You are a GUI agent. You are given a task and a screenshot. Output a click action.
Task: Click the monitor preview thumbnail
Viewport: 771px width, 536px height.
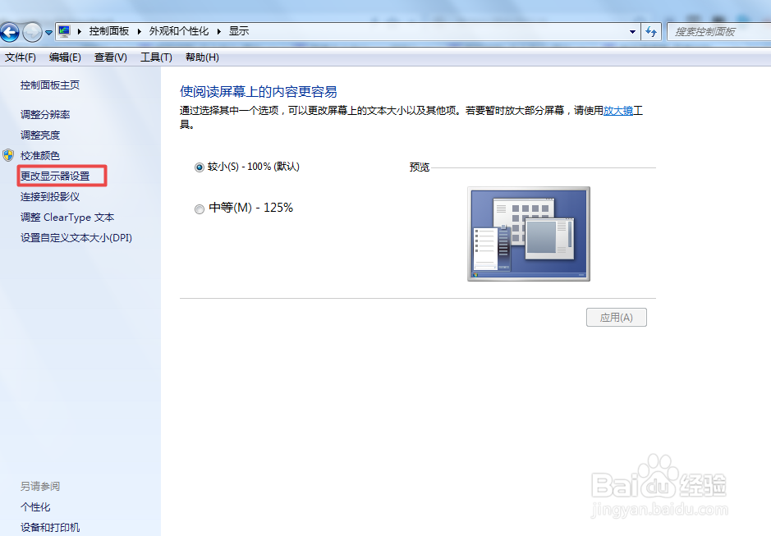528,234
